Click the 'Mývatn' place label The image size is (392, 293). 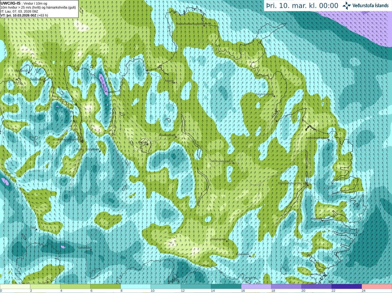[x=142, y=142]
